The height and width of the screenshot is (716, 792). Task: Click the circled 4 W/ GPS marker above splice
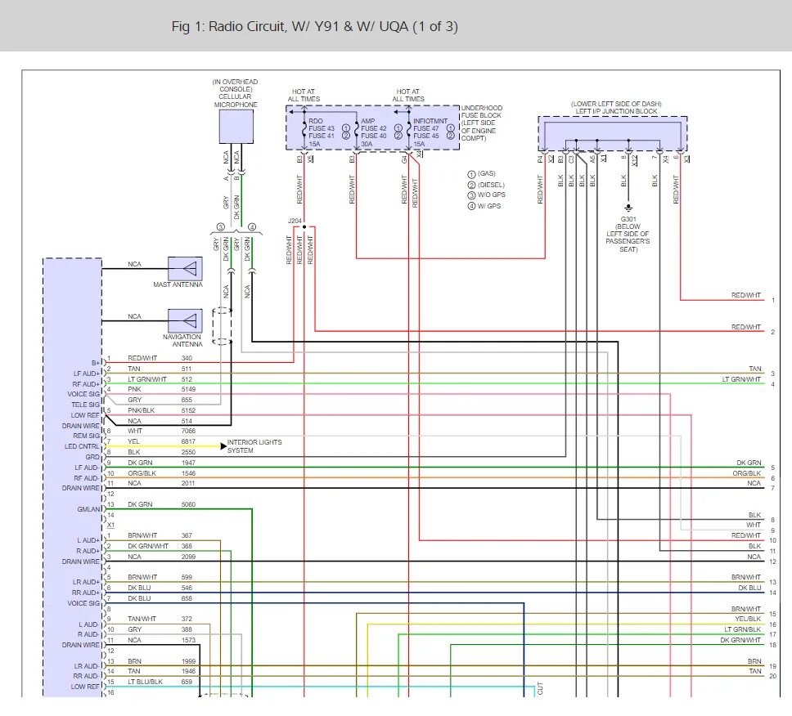[251, 227]
